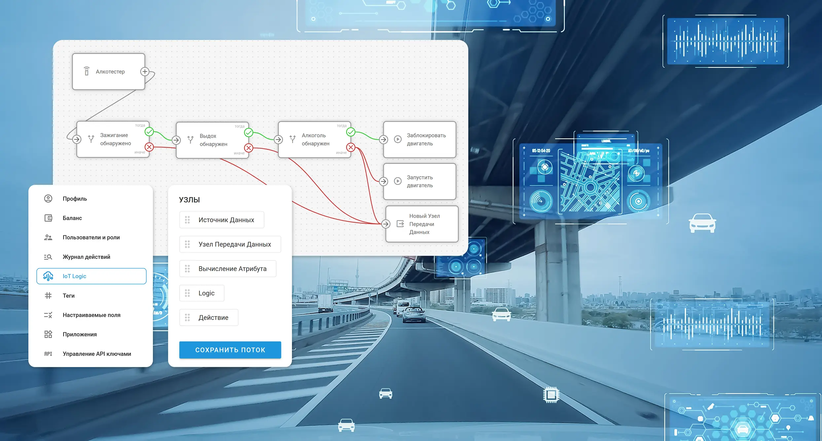The image size is (822, 441).
Task: Click green check output of Алкоголь обнаружен
Action: 351,132
